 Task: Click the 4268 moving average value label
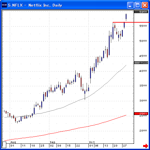pyautogui.click(x=141, y=62)
